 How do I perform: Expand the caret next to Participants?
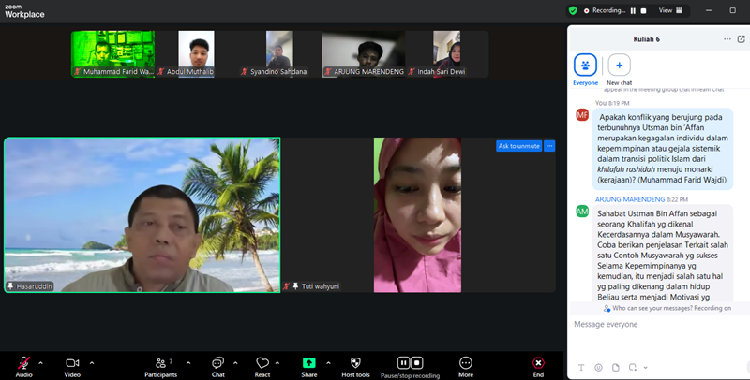(188, 363)
